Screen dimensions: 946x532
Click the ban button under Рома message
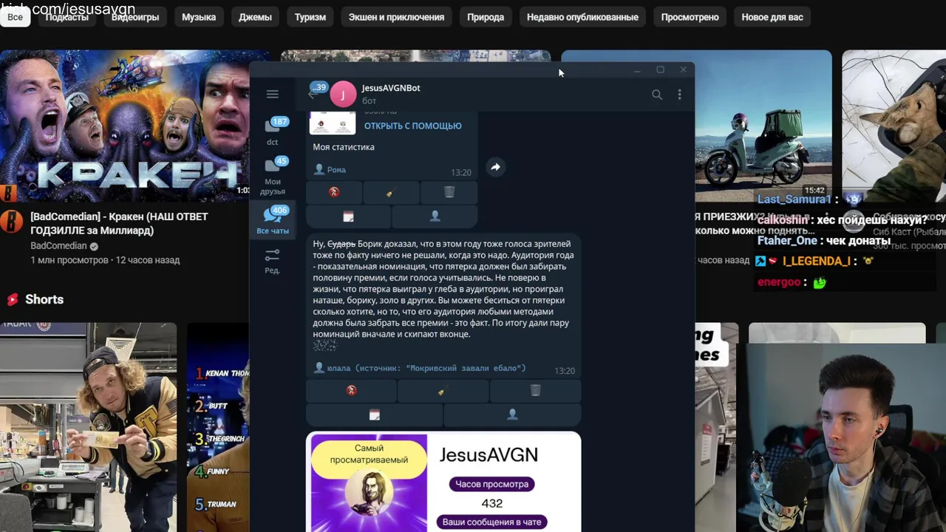(334, 192)
